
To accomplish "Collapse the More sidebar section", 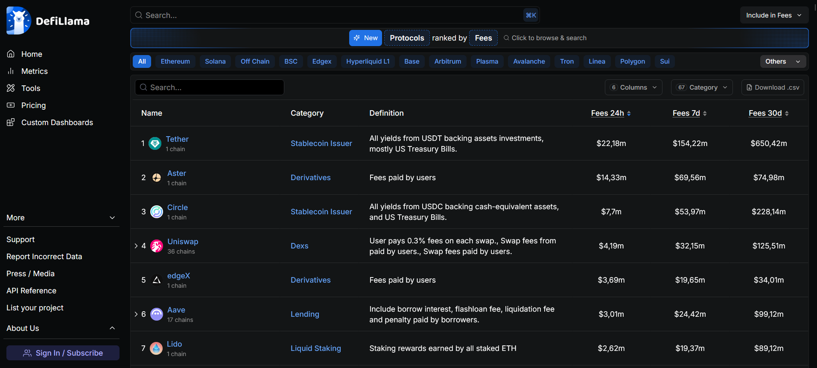I will pyautogui.click(x=112, y=218).
